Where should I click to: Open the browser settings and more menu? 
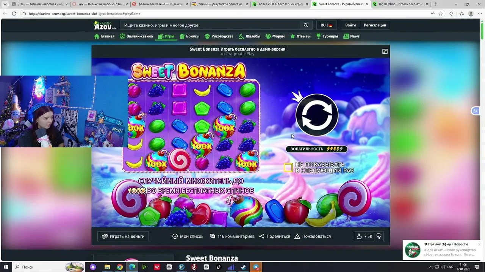tap(480, 14)
